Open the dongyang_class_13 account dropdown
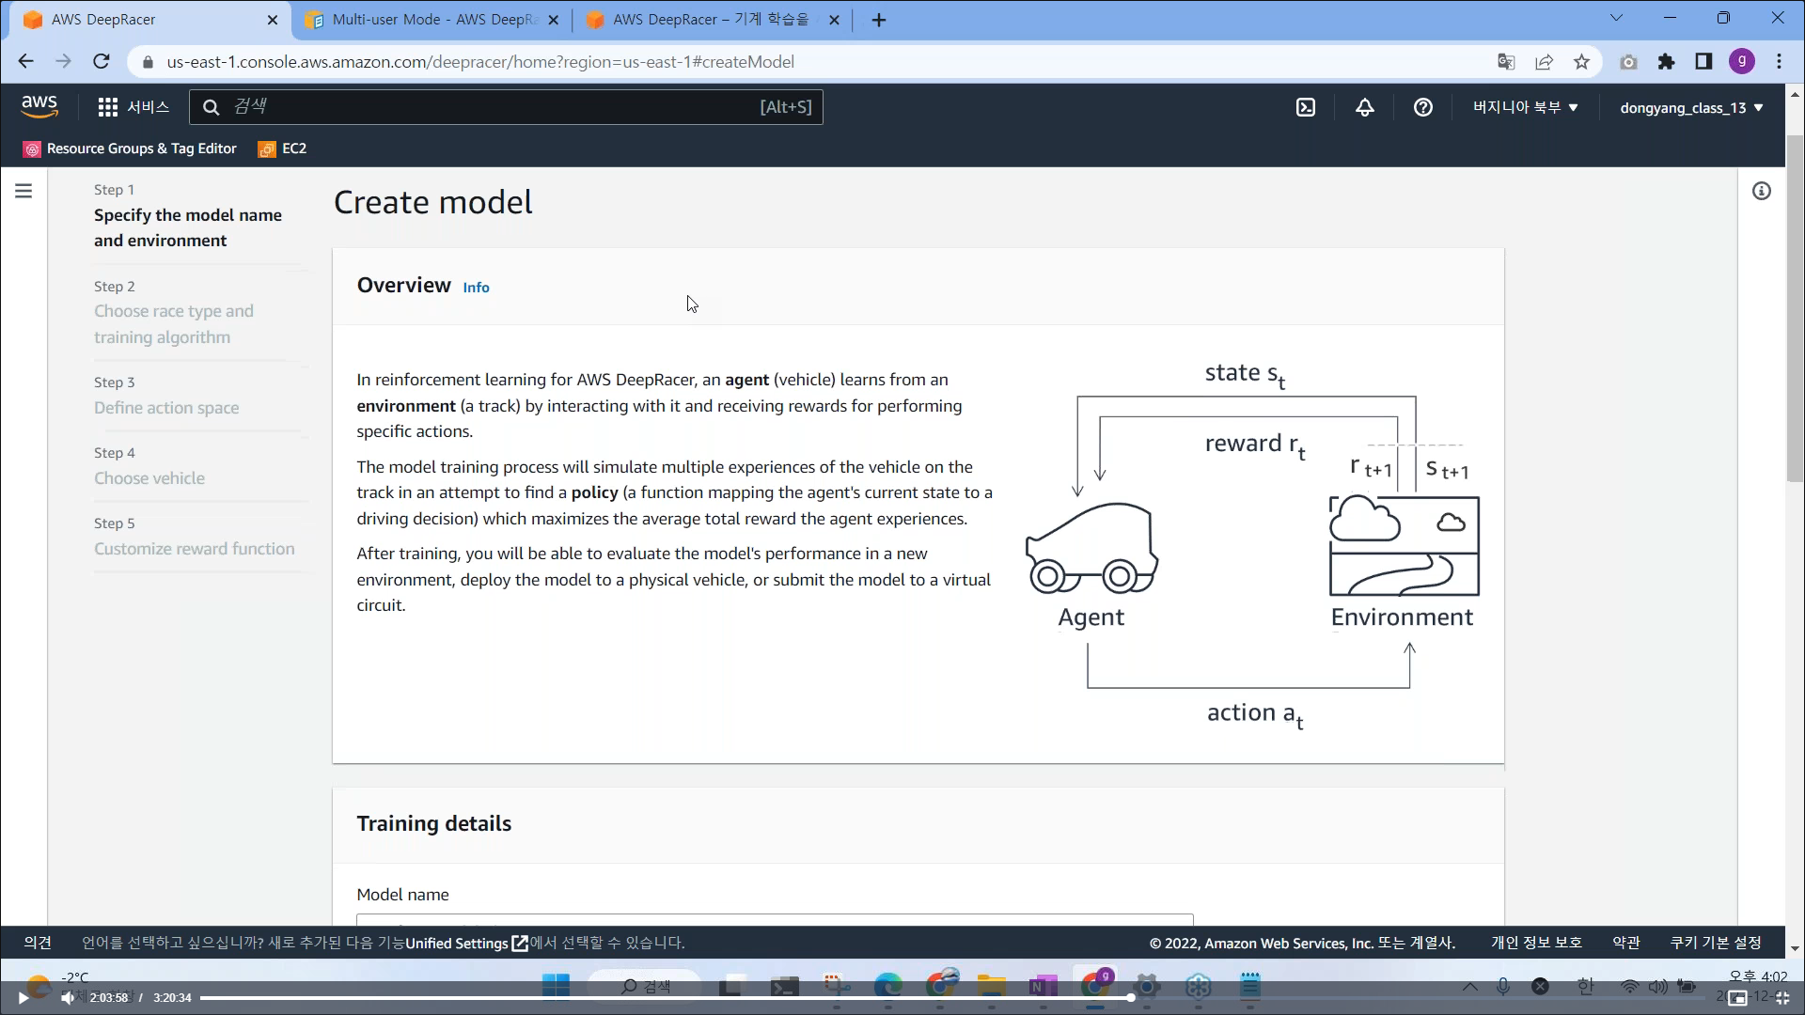Viewport: 1805px width, 1015px height. pos(1690,107)
